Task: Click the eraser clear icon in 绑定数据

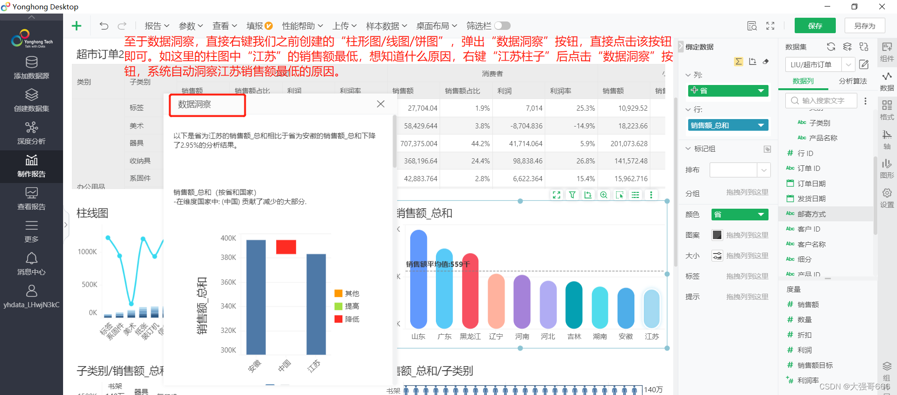Action: (x=766, y=62)
